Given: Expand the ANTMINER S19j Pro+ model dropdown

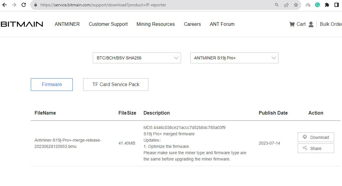Looking at the screenshot, I should click(234, 58).
